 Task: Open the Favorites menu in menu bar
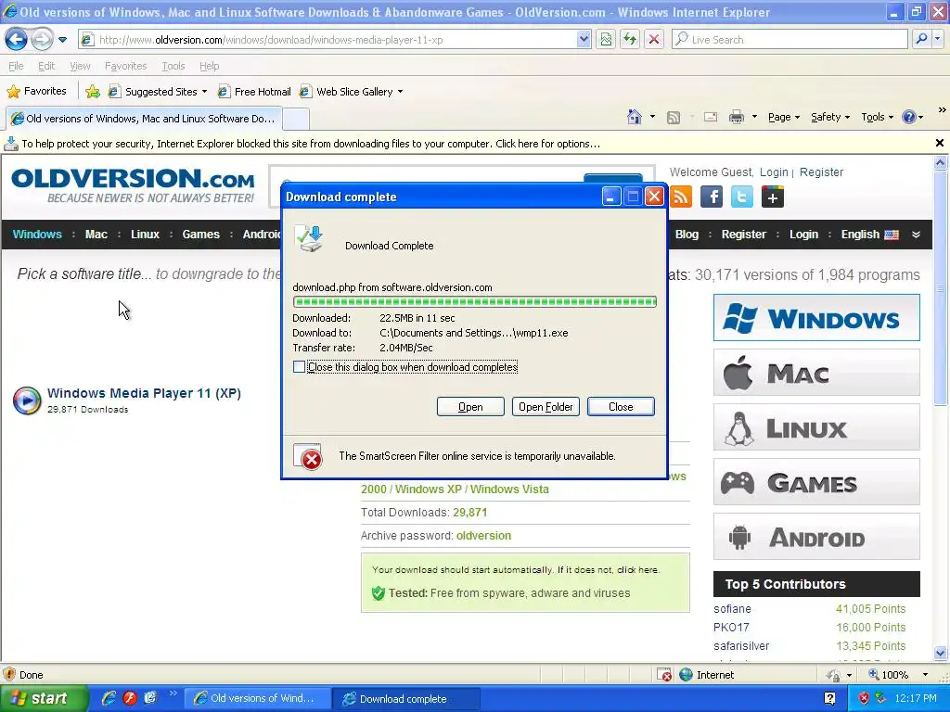coord(125,66)
